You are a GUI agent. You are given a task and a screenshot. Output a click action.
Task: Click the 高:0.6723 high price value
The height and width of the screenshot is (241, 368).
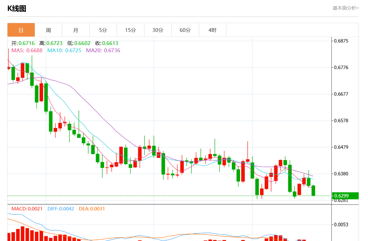click(51, 43)
